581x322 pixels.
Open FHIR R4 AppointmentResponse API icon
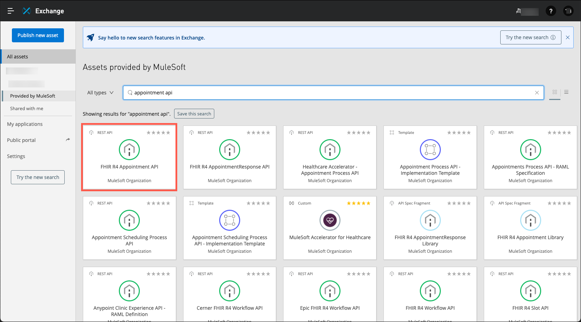coord(230,150)
